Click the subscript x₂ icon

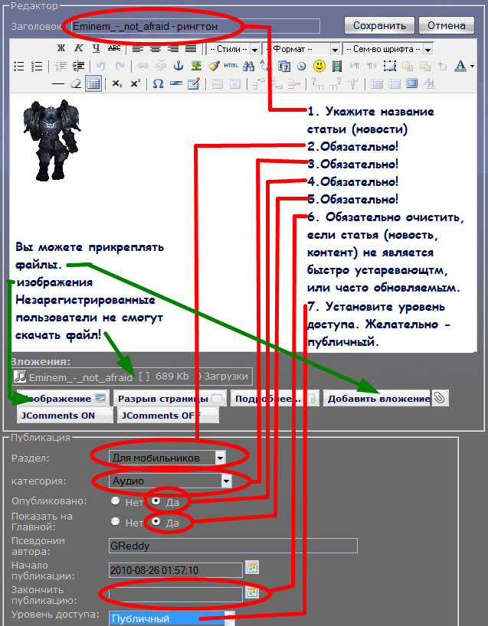pyautogui.click(x=116, y=83)
